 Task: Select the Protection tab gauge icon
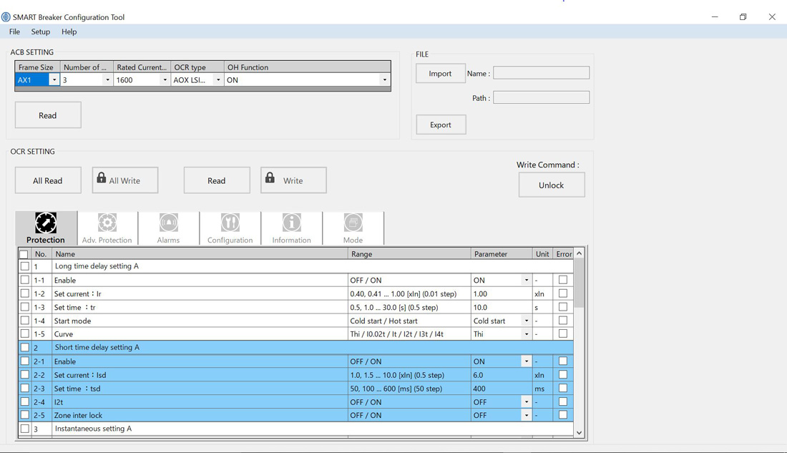click(46, 223)
